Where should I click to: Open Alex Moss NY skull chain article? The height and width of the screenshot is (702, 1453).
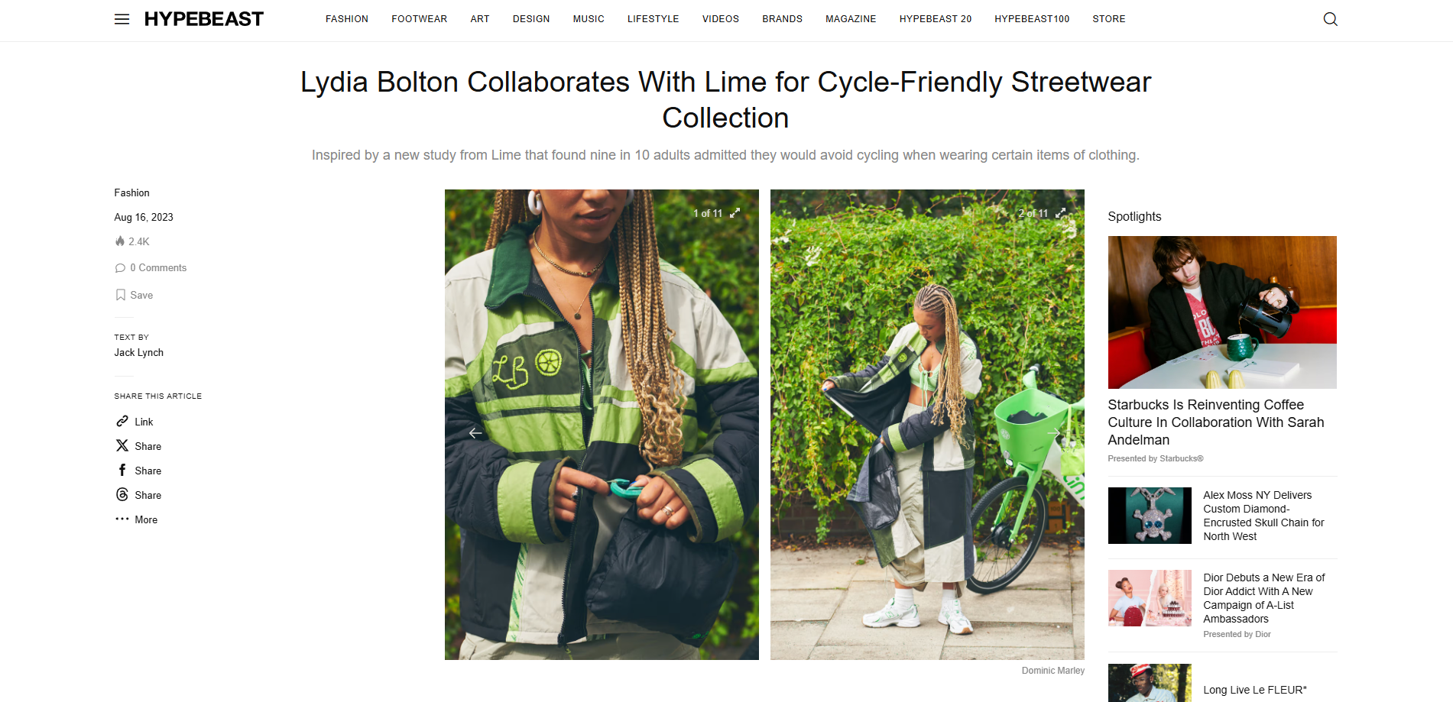click(x=1263, y=516)
